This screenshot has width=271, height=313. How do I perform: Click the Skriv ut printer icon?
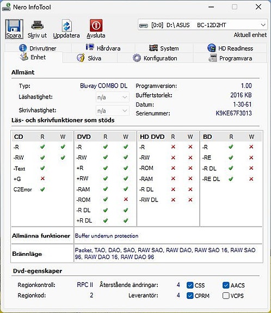point(37,25)
